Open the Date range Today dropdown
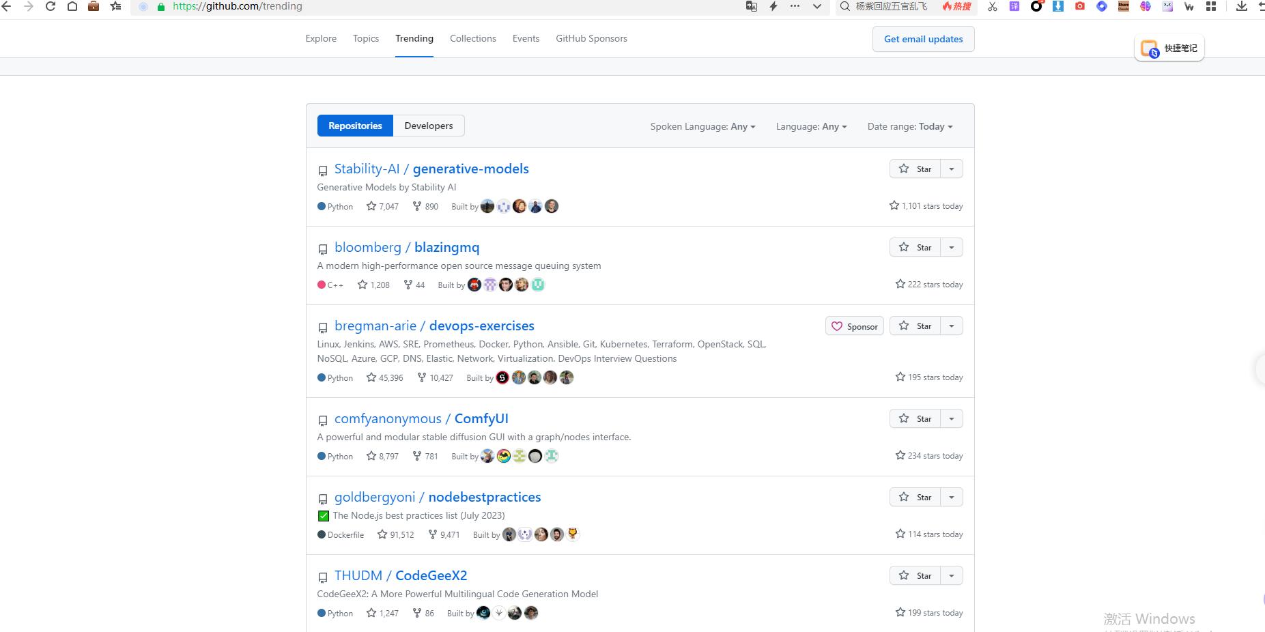Screen dimensions: 1265x632 [909, 126]
